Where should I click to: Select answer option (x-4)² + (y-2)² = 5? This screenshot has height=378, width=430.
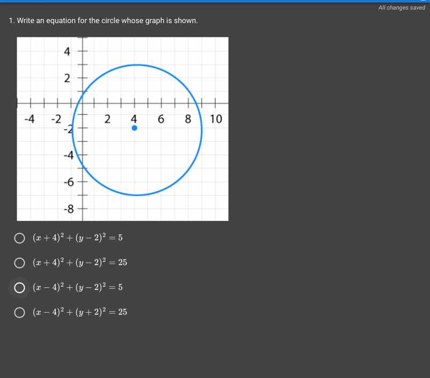point(19,287)
